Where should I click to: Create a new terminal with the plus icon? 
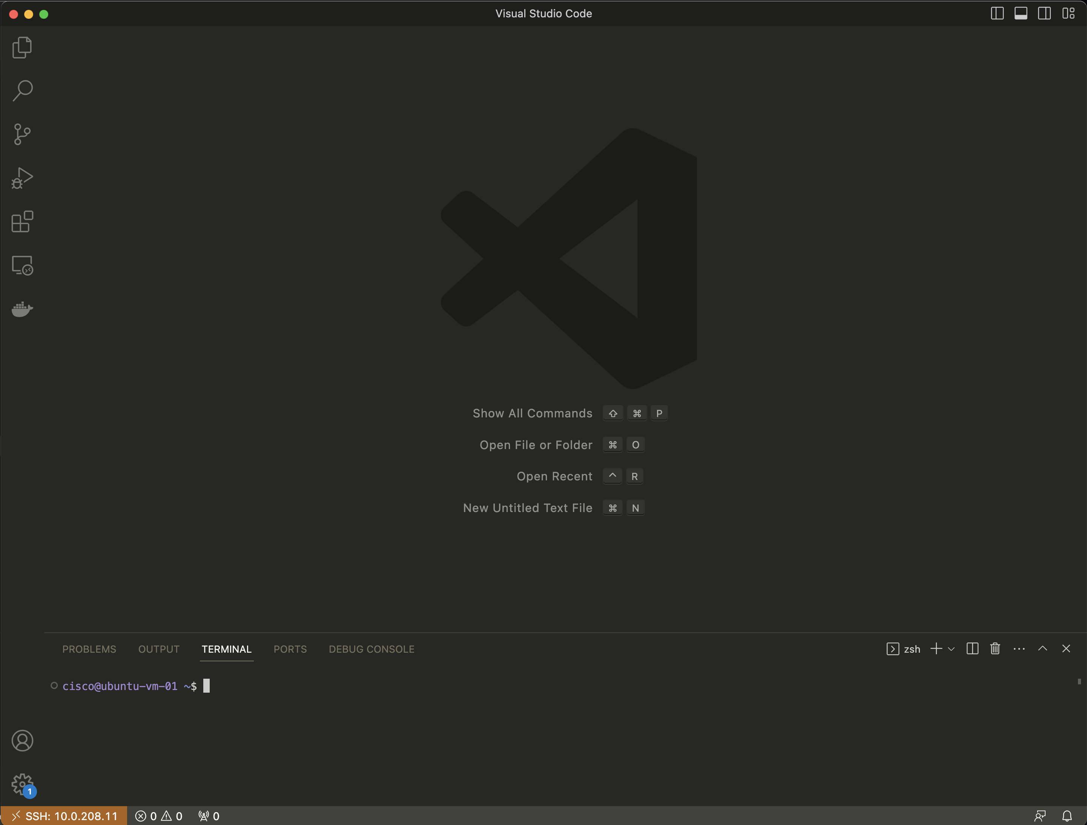coord(936,649)
